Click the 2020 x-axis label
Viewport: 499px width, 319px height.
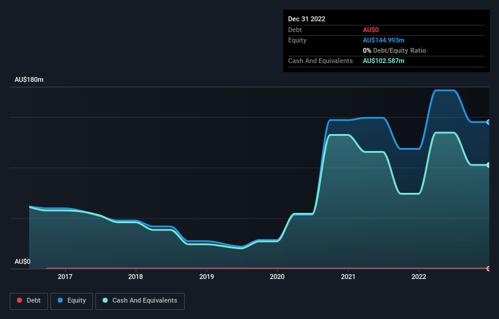(277, 277)
